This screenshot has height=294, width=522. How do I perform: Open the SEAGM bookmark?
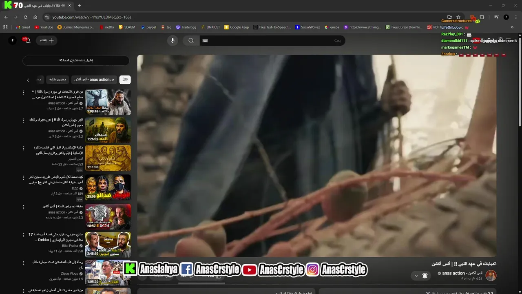pyautogui.click(x=127, y=27)
